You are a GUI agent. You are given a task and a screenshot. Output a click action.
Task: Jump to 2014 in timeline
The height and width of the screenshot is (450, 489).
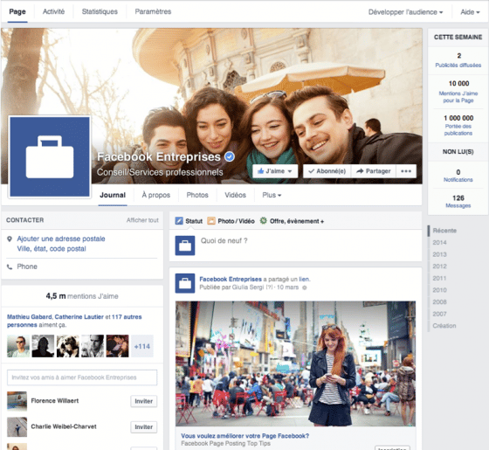[440, 243]
